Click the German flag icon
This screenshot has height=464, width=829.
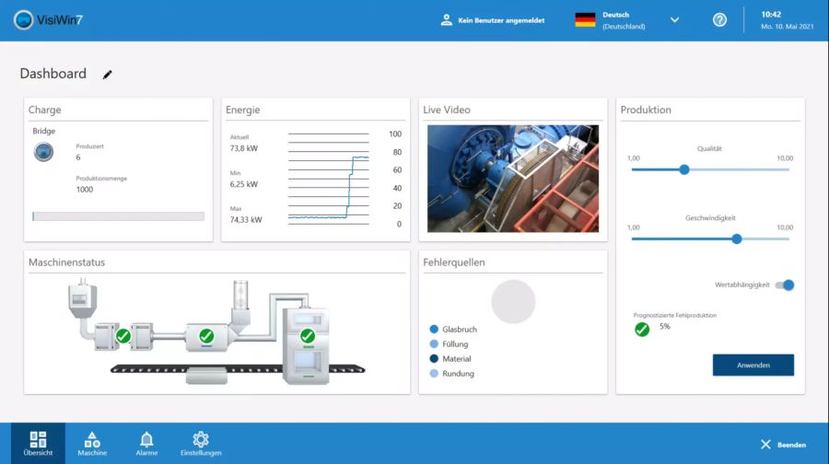pyautogui.click(x=585, y=20)
